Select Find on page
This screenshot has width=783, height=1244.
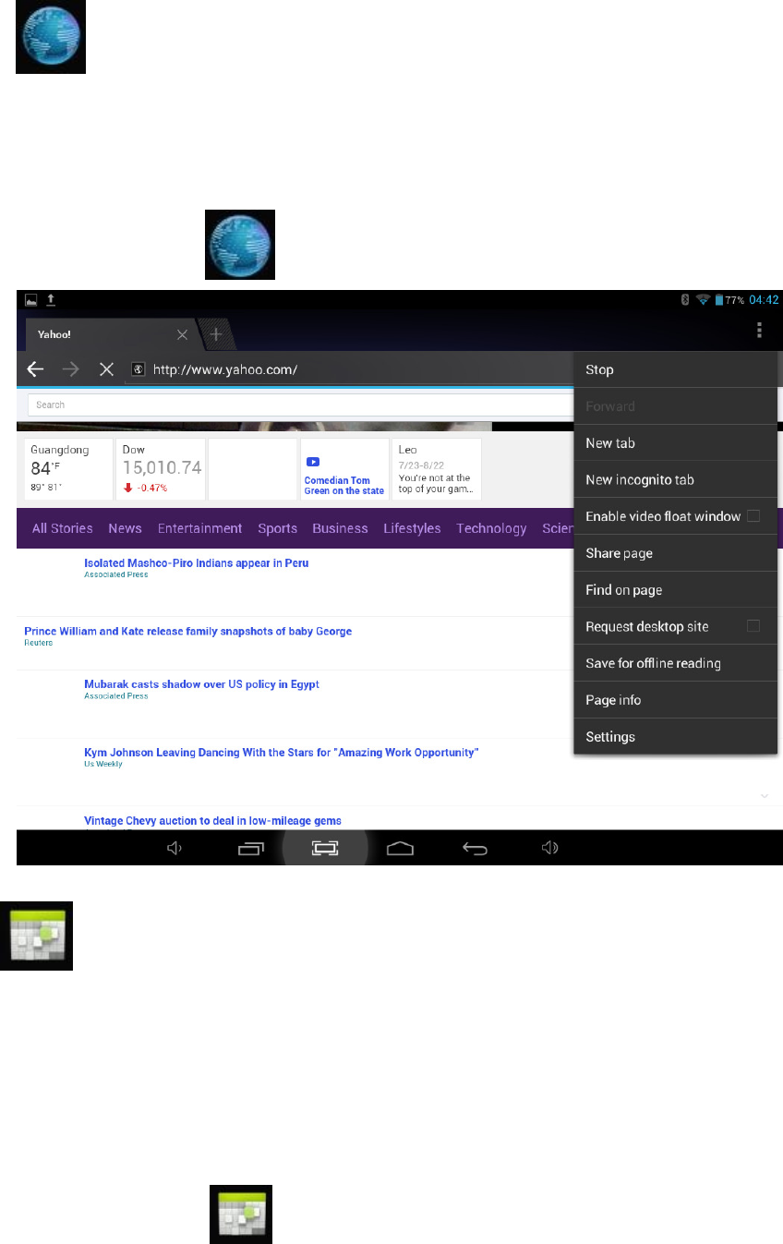pos(676,589)
